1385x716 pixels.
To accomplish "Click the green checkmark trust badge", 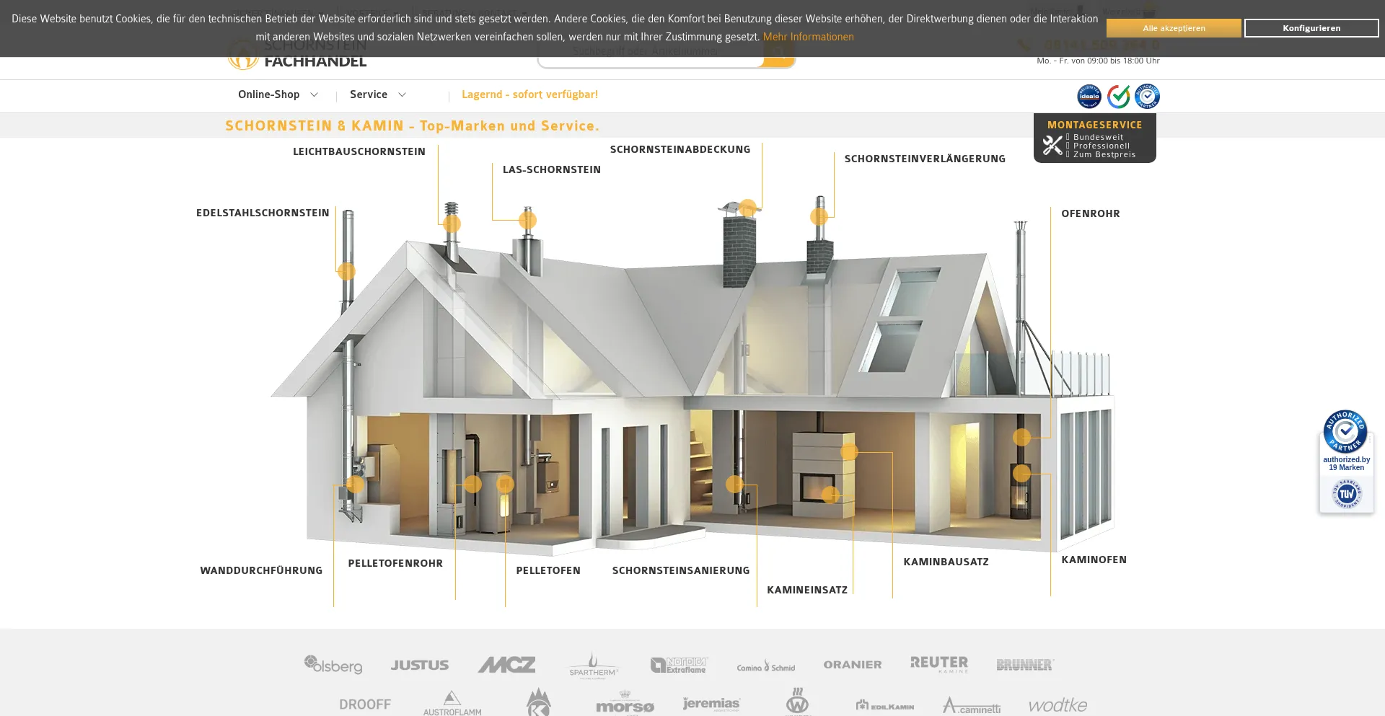I will coord(1118,96).
